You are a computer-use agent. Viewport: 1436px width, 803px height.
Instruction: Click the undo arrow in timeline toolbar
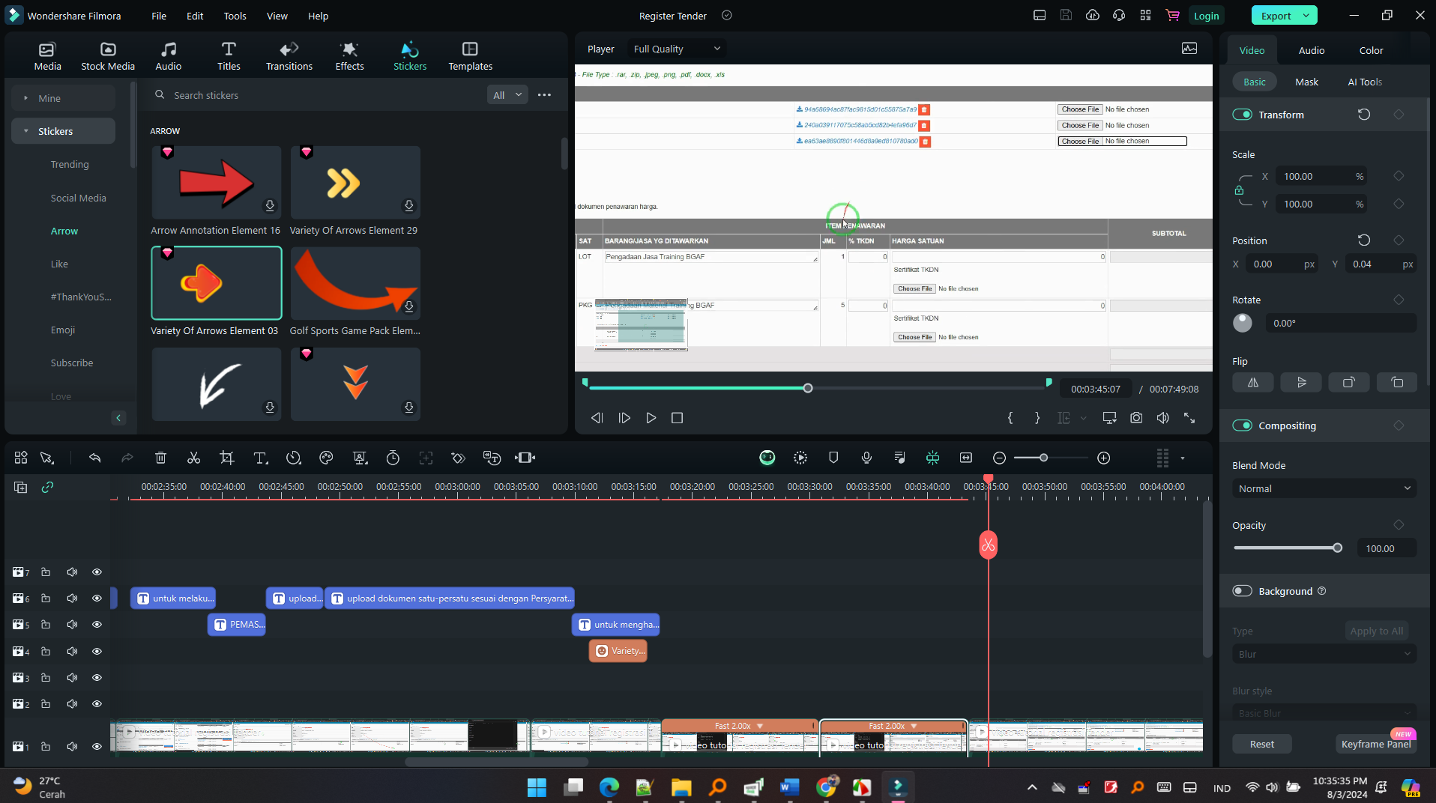coord(94,458)
